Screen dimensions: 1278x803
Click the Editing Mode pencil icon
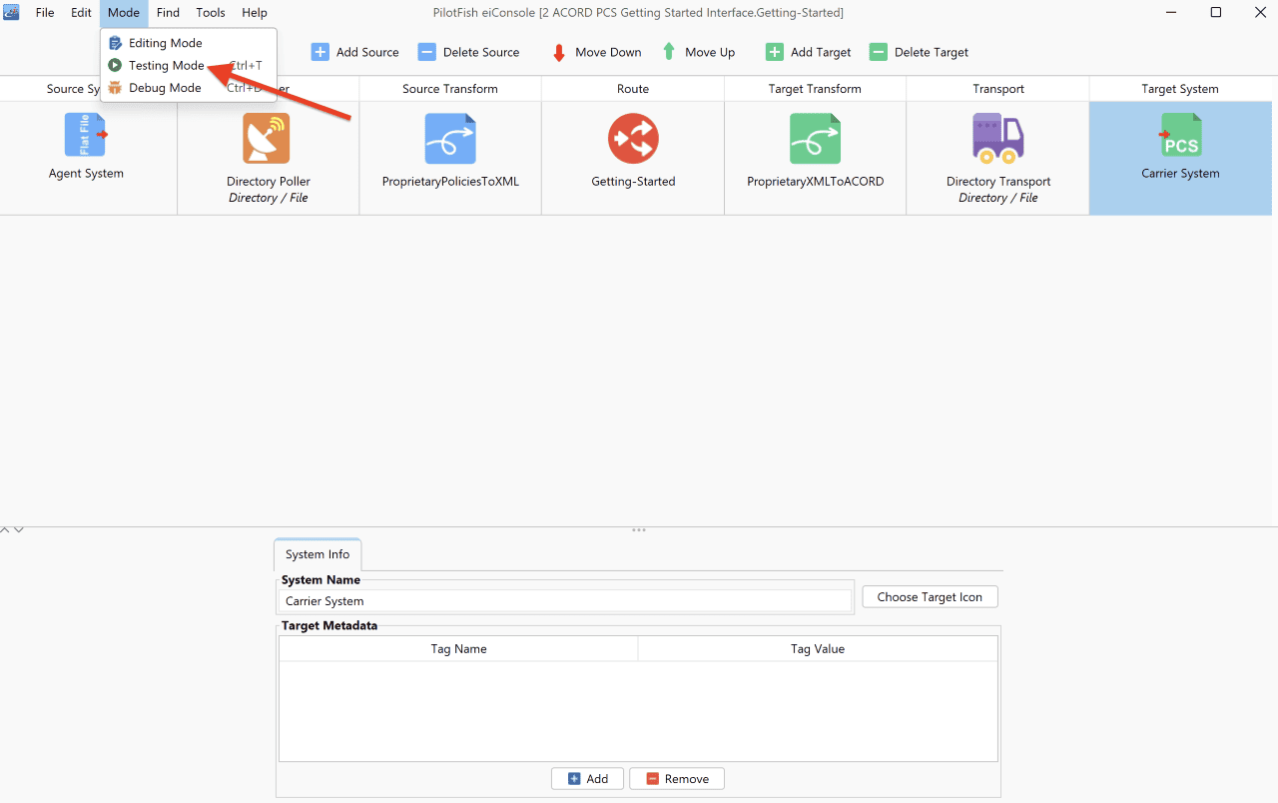[x=115, y=43]
